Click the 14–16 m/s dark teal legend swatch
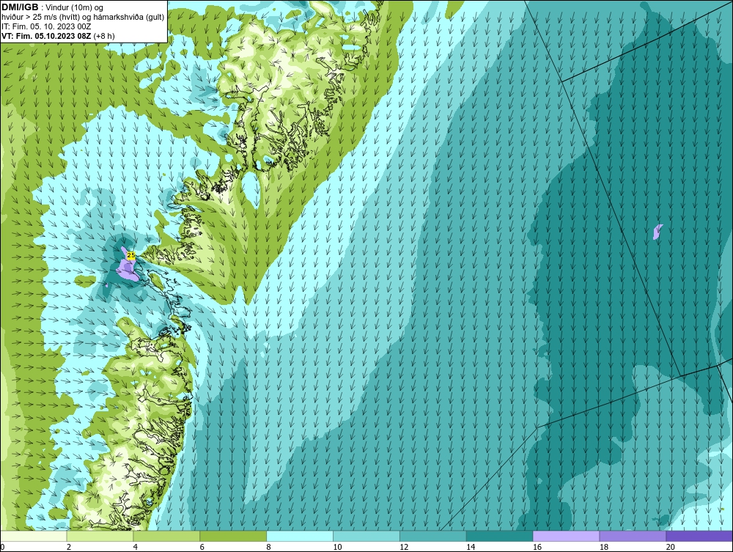733x552 pixels. click(500, 536)
